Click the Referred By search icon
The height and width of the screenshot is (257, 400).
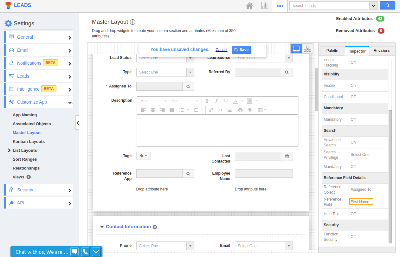coord(287,72)
